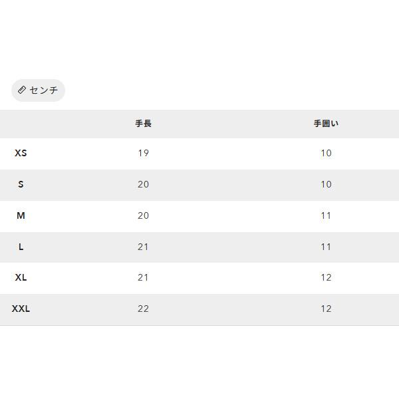
Task: Click the M hand length value 20
Action: 143,215
